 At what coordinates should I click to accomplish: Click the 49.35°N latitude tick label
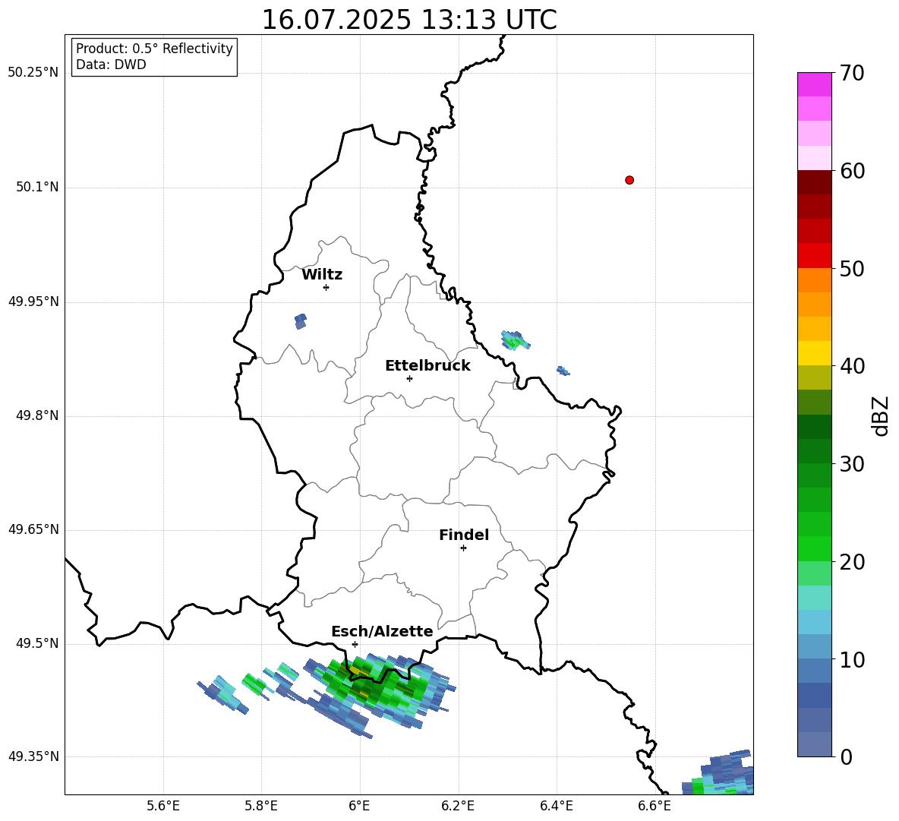(x=33, y=756)
